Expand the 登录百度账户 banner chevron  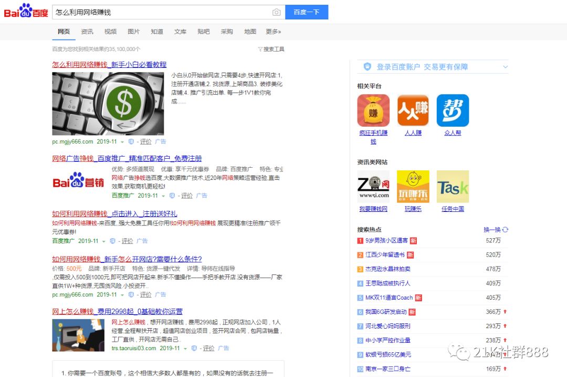[x=505, y=67]
